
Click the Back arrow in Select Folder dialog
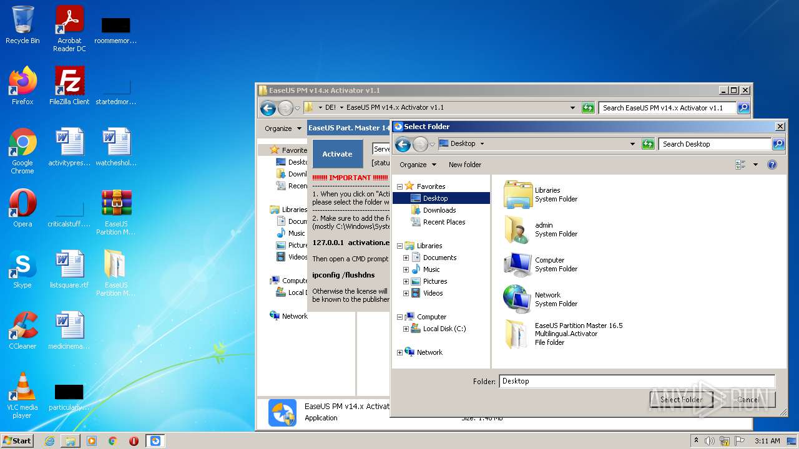coord(403,144)
